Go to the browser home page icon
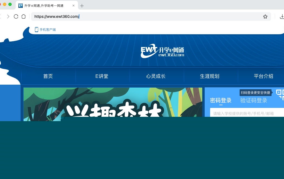The height and width of the screenshot is (179, 284). pyautogui.click(x=24, y=16)
